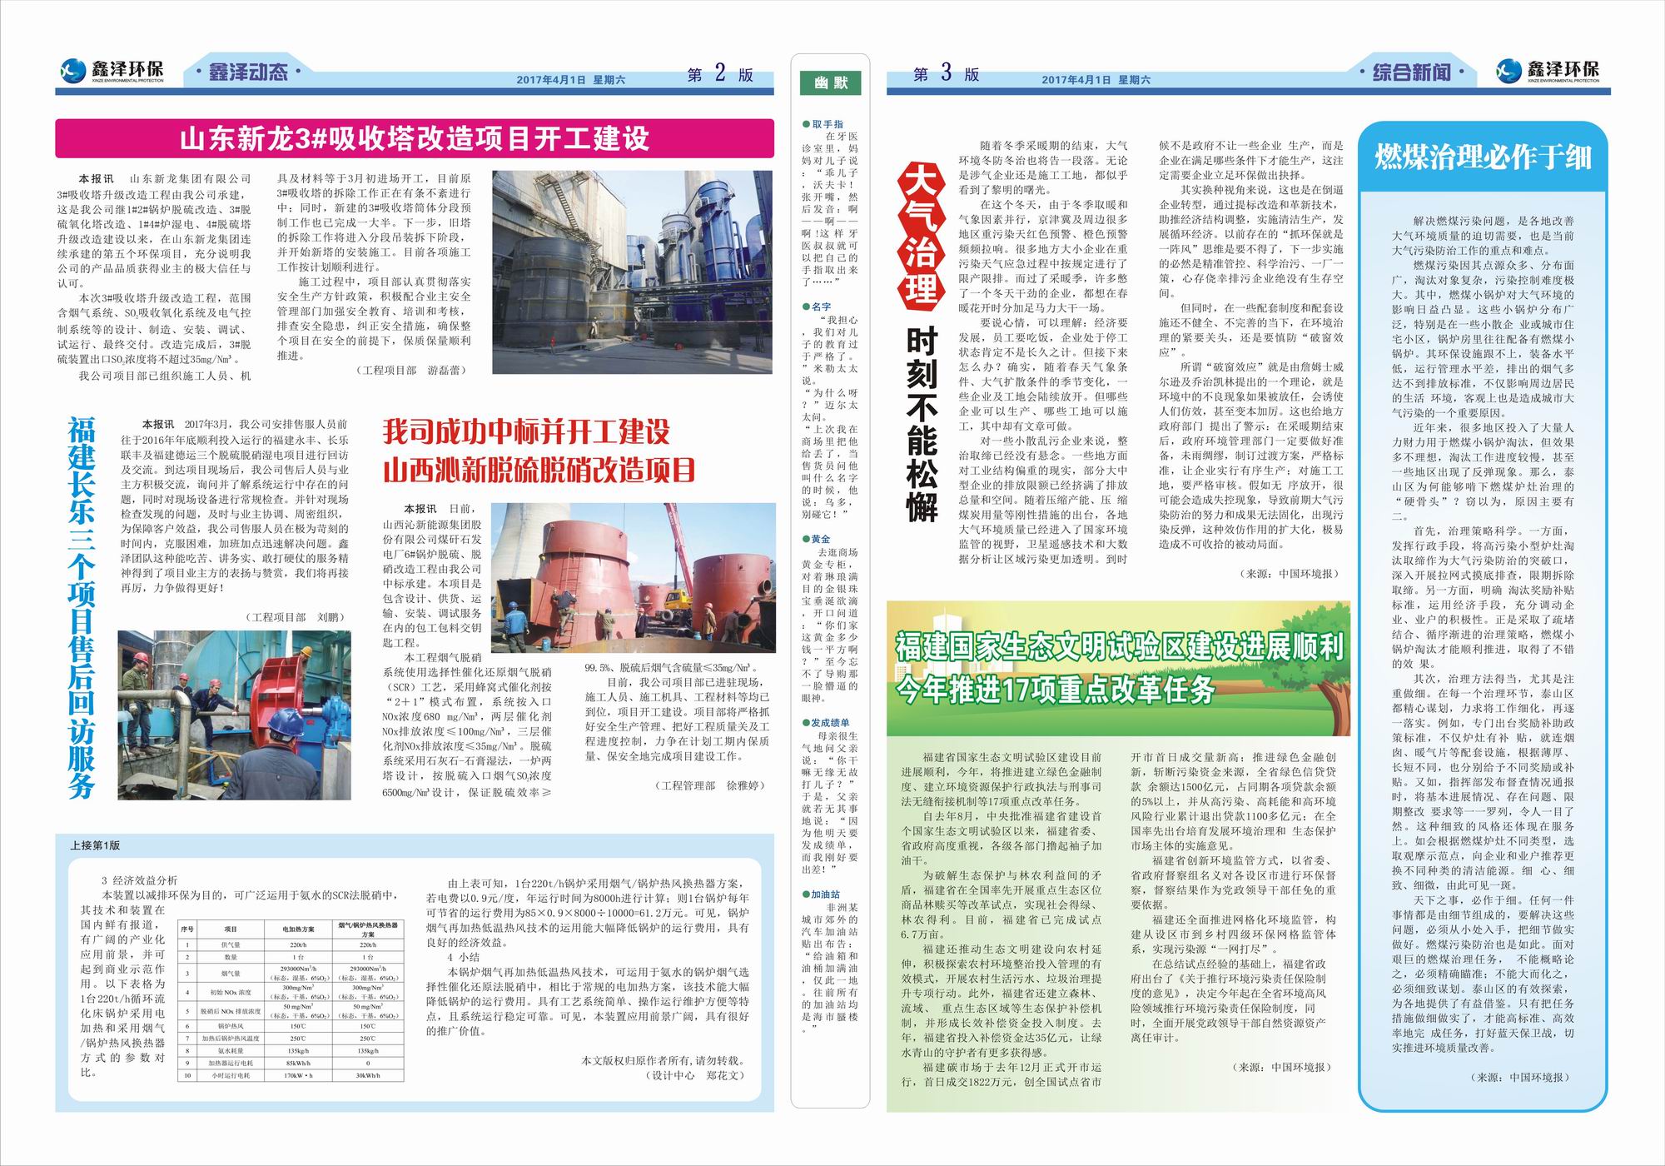Click the 幽默 column header

pos(831,82)
